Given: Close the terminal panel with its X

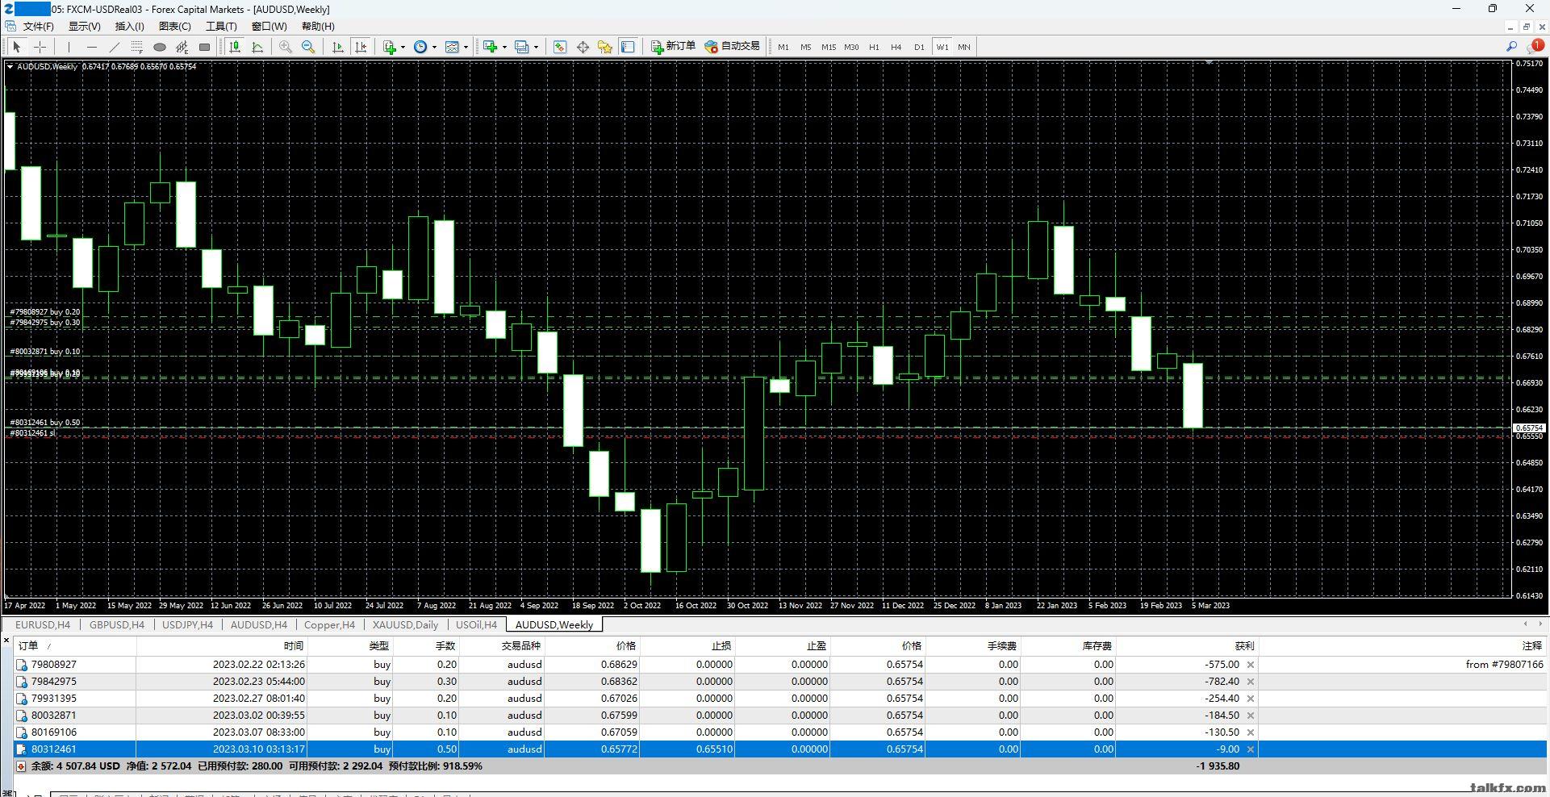Looking at the screenshot, I should pos(6,641).
